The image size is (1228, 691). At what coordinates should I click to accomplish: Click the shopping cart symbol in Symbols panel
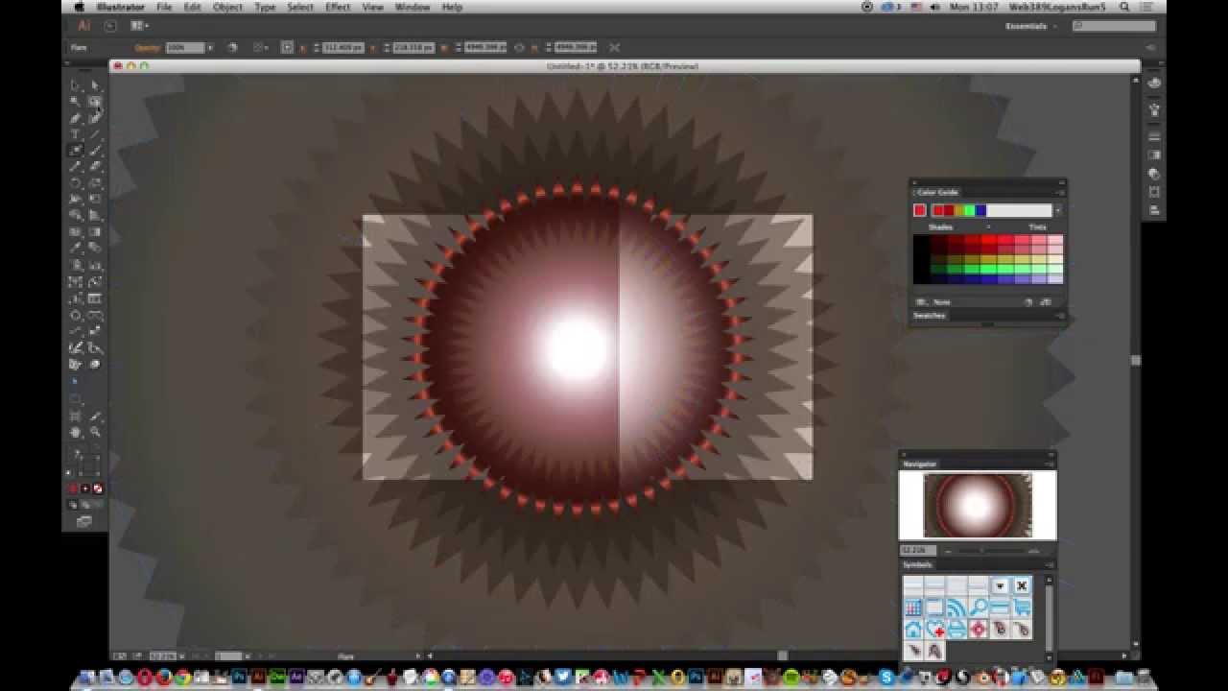point(1022,608)
